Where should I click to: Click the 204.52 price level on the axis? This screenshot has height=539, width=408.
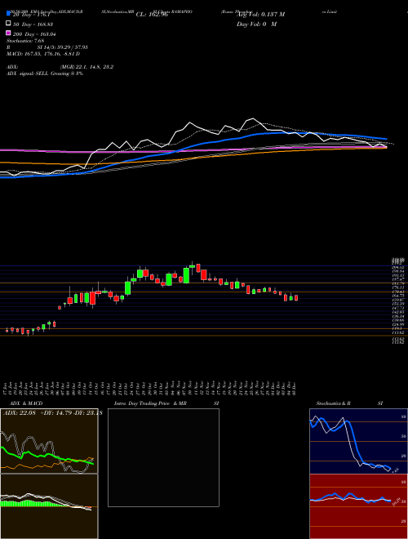coord(397,267)
